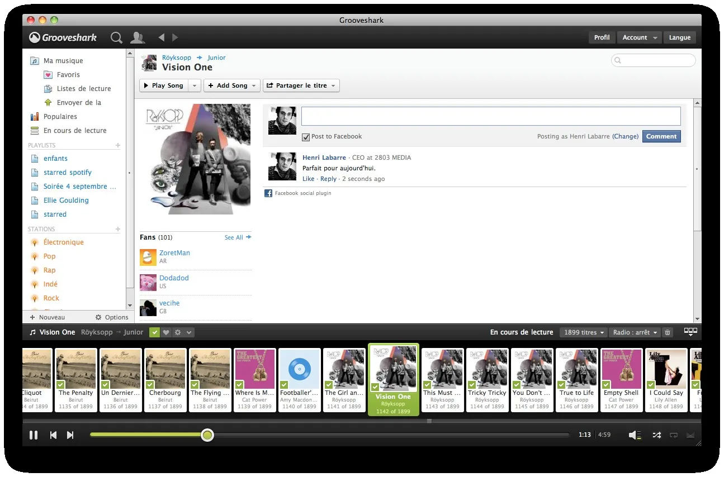Open Listes de lecture
The width and height of the screenshot is (724, 477).
point(84,89)
